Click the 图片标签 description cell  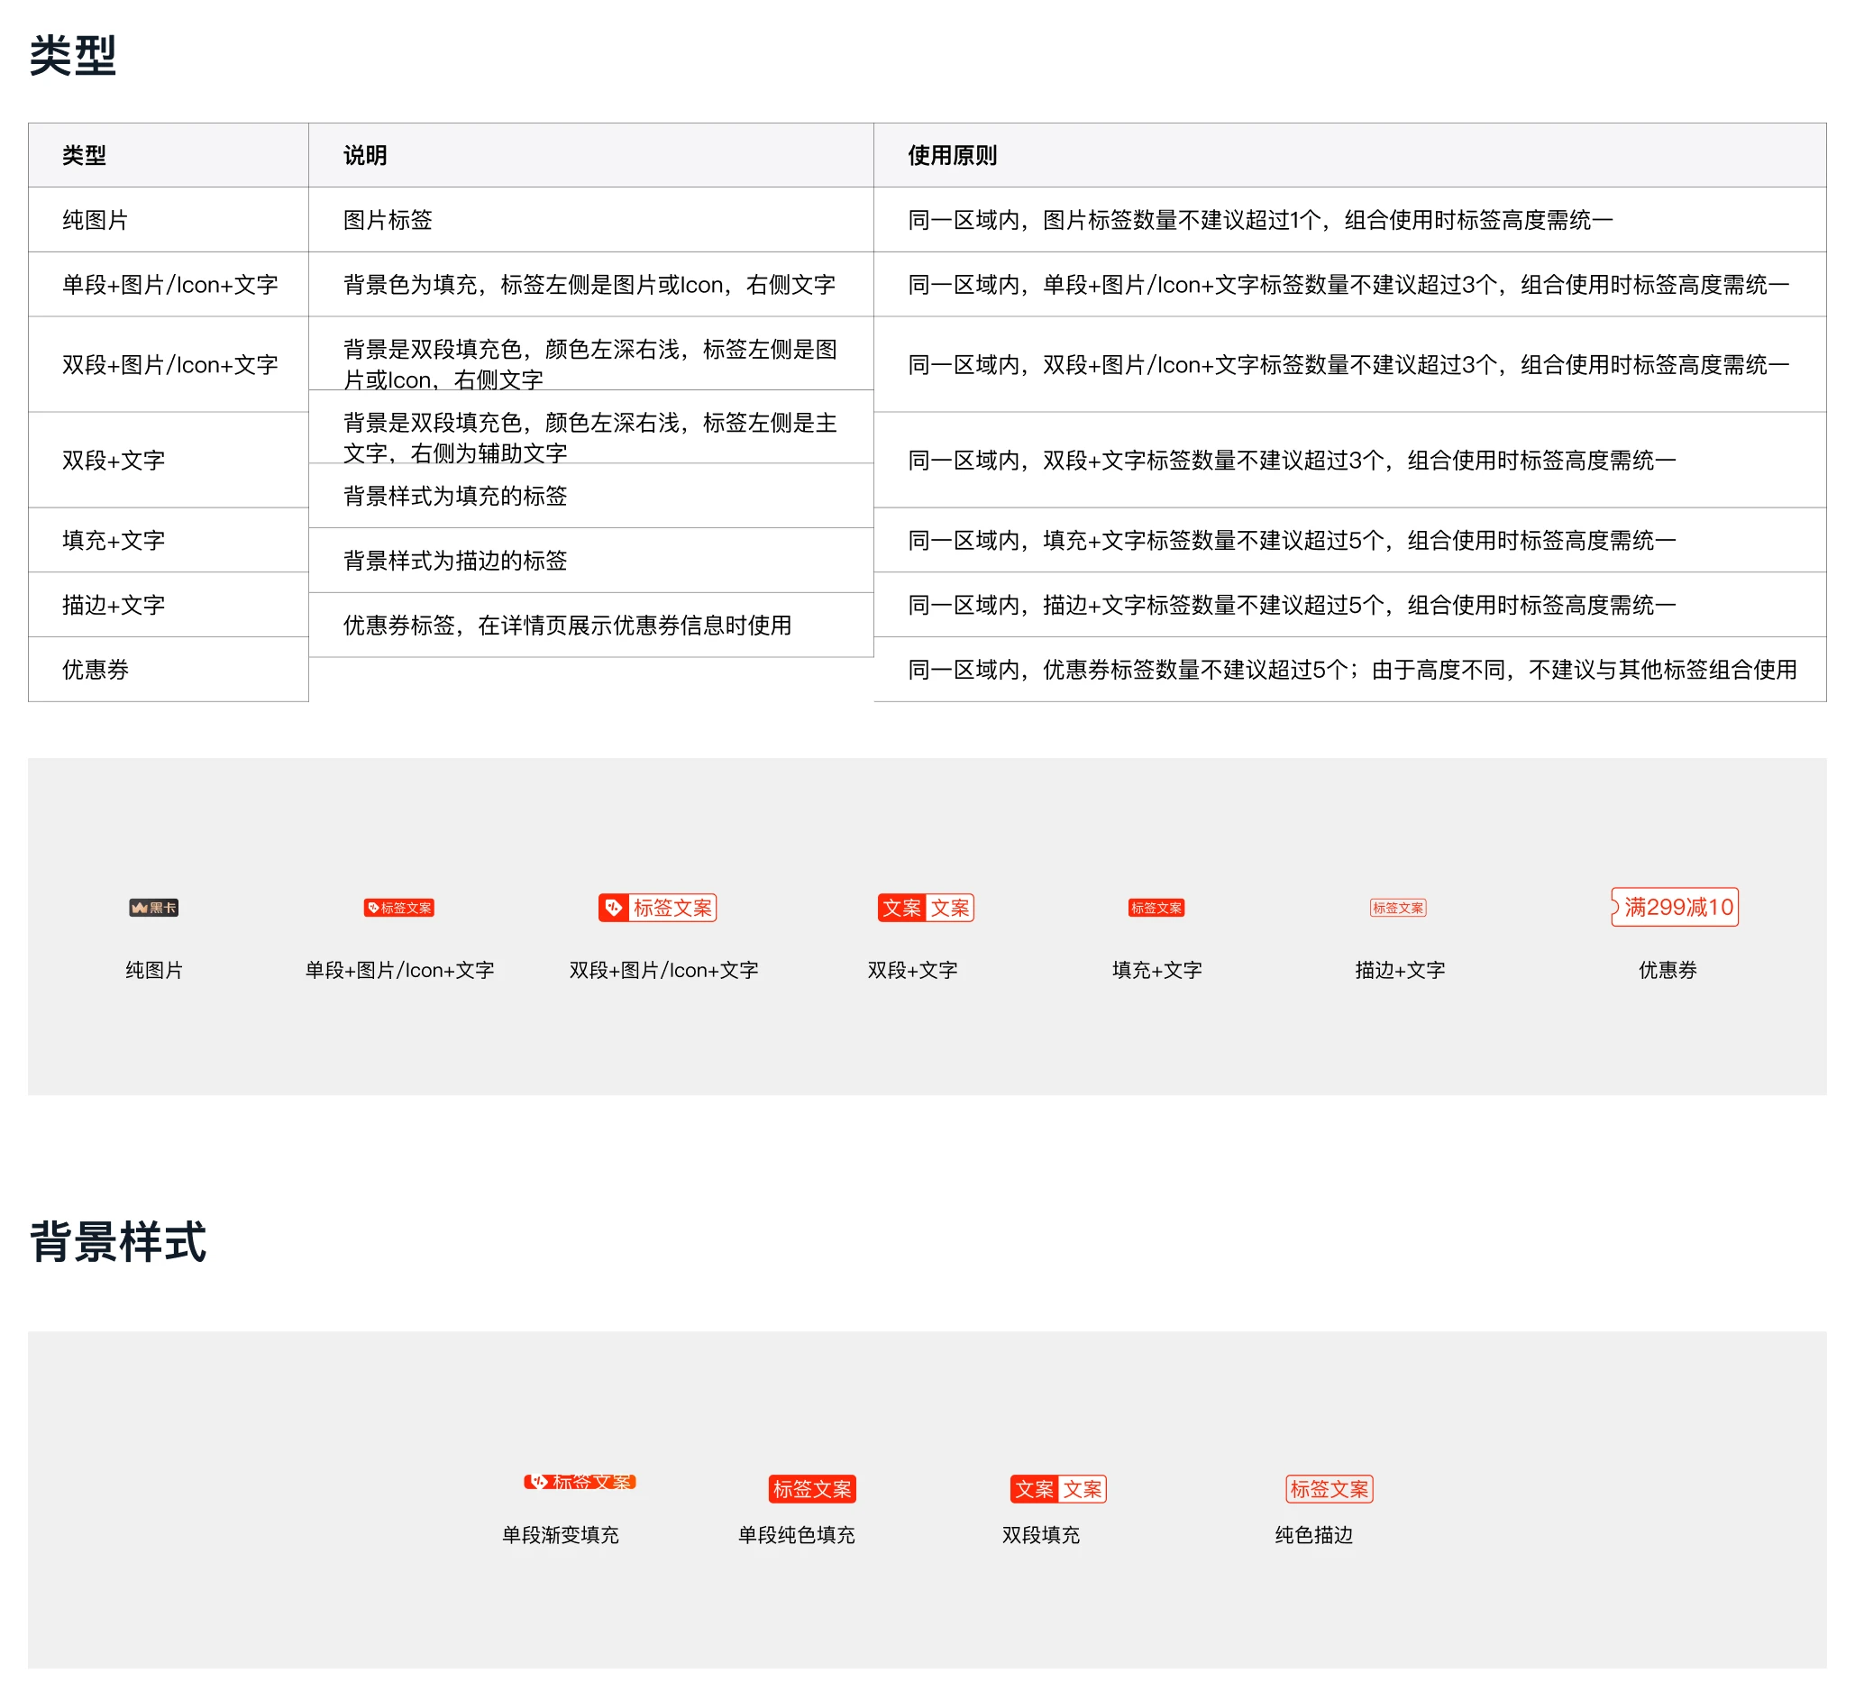[590, 220]
